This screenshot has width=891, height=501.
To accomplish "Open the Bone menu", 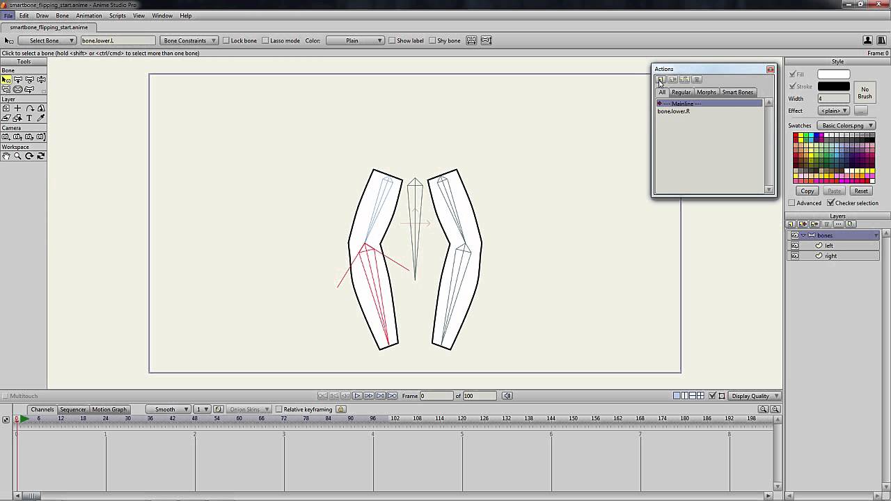I will point(62,15).
